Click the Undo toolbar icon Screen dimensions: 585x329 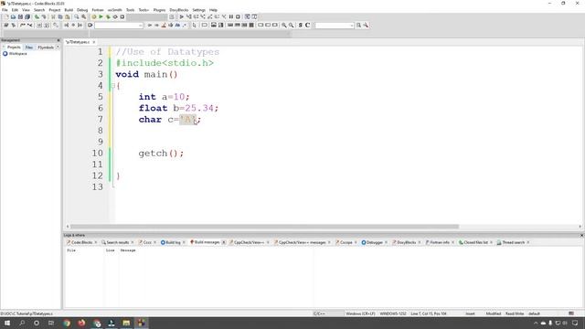[x=37, y=16]
